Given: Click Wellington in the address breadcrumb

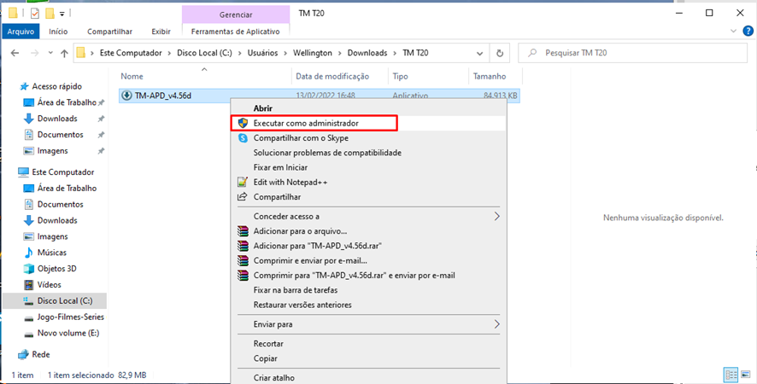Looking at the screenshot, I should [x=313, y=53].
